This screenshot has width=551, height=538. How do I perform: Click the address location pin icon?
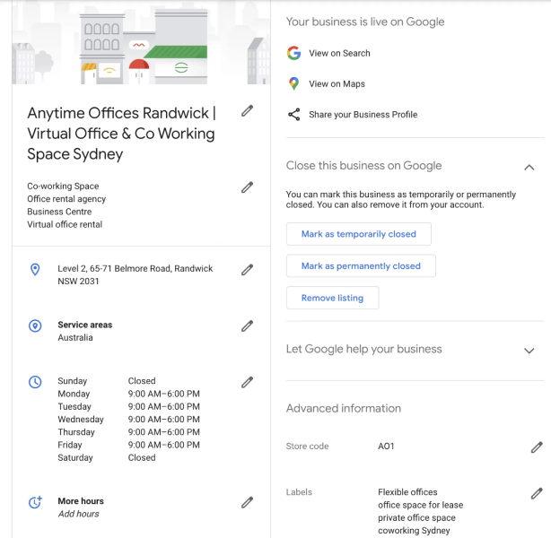35,270
